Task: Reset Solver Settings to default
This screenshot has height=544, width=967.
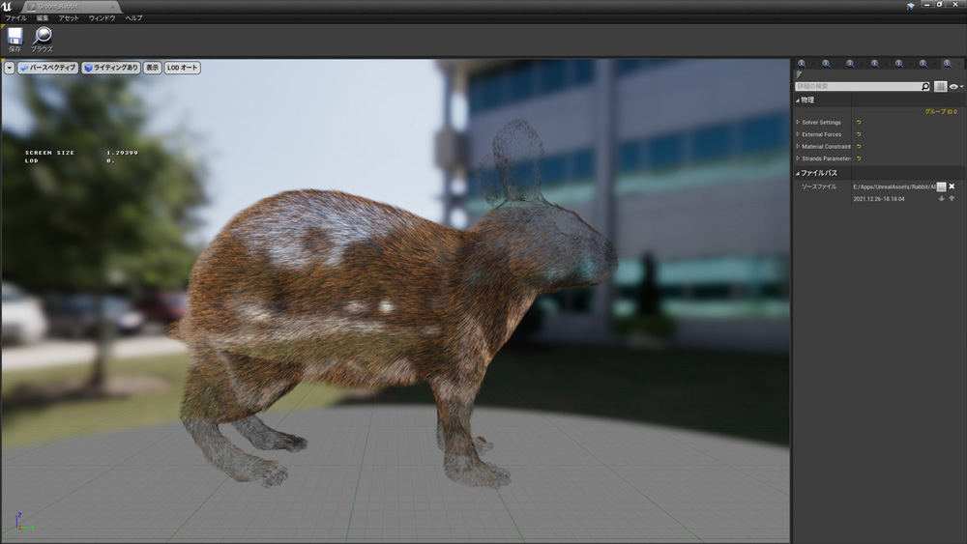Action: [859, 122]
